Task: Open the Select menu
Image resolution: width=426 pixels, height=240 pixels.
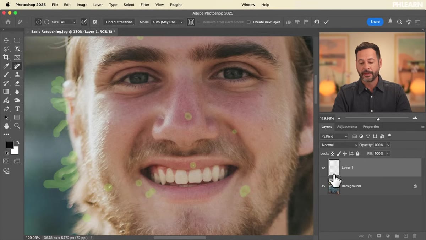Action: coord(129,5)
